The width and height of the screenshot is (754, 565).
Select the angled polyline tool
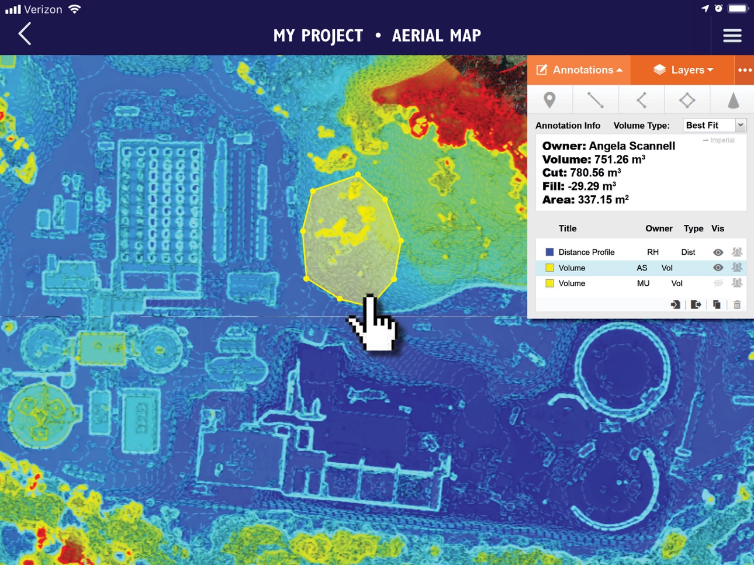coord(641,100)
